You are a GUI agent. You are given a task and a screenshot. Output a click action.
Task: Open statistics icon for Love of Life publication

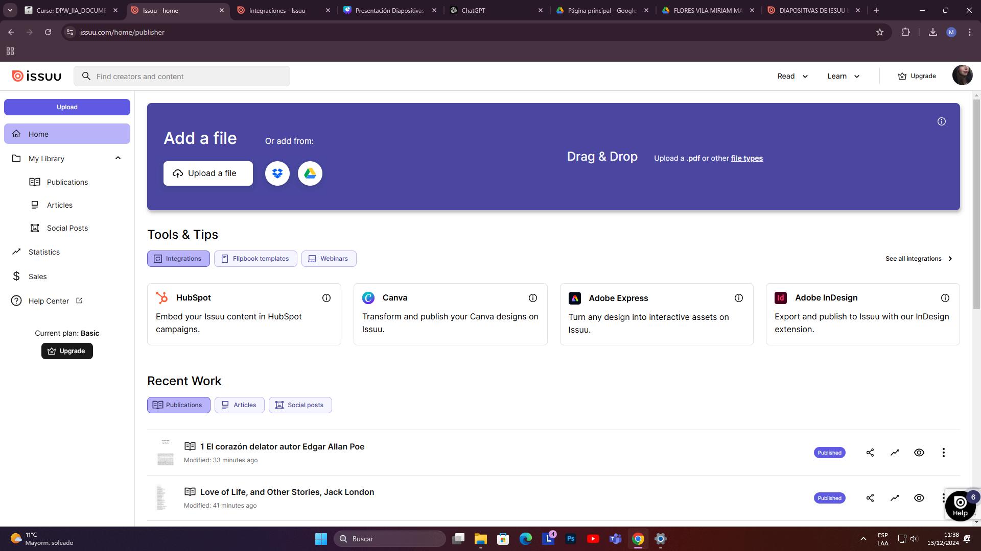point(895,498)
